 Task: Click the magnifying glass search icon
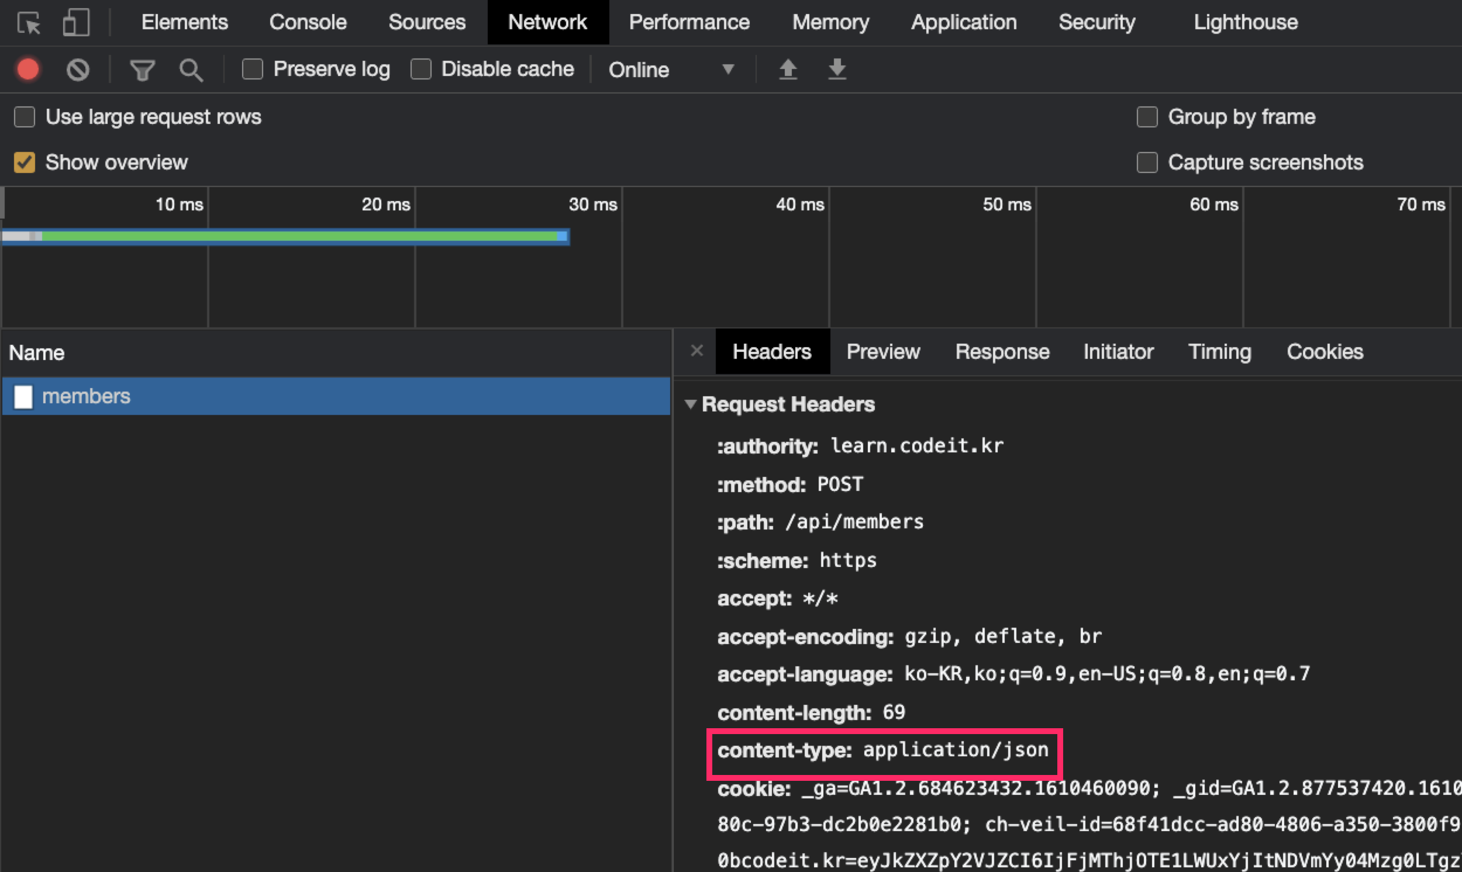(191, 70)
